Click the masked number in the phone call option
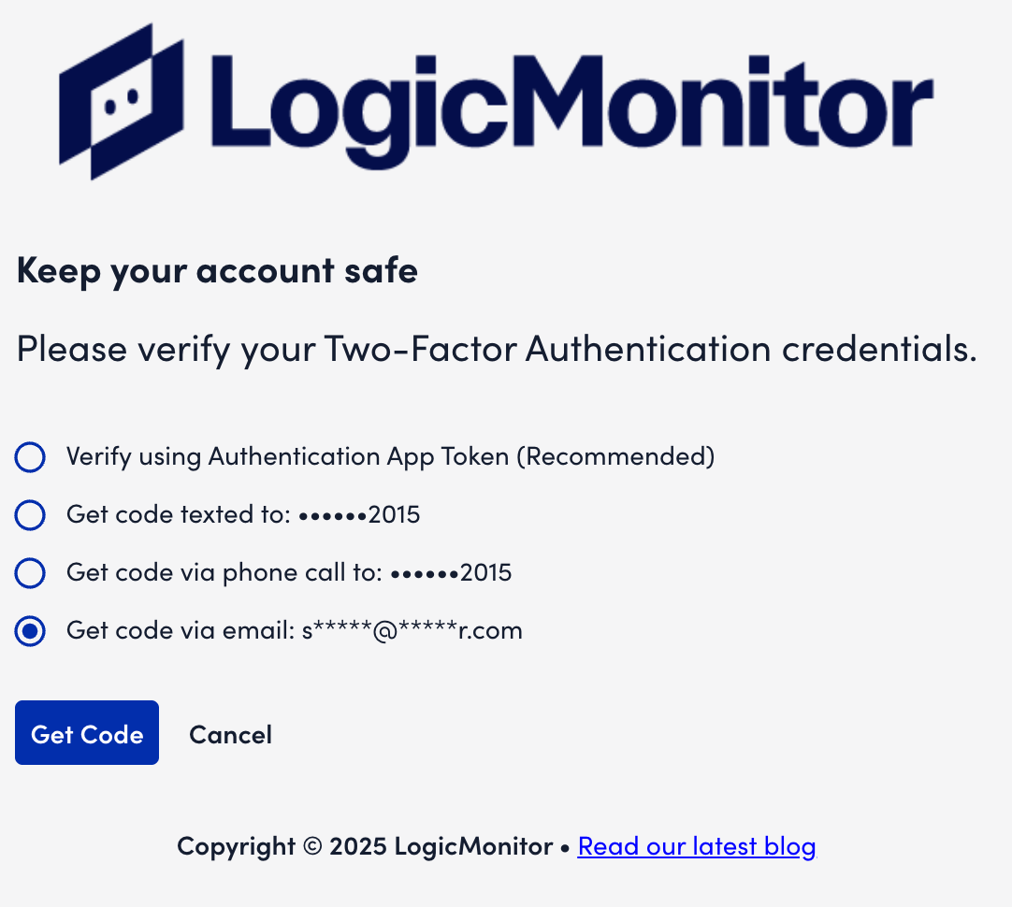This screenshot has width=1012, height=907. tap(451, 572)
